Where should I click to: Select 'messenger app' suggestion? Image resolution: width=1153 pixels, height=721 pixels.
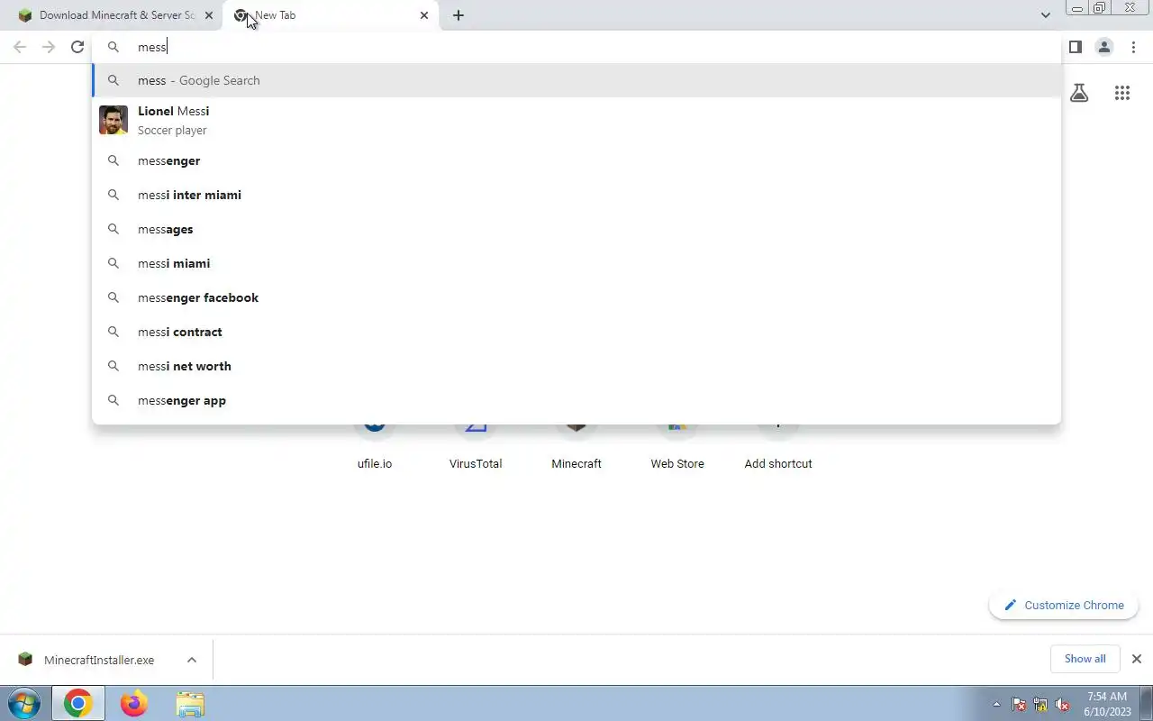coord(576,400)
